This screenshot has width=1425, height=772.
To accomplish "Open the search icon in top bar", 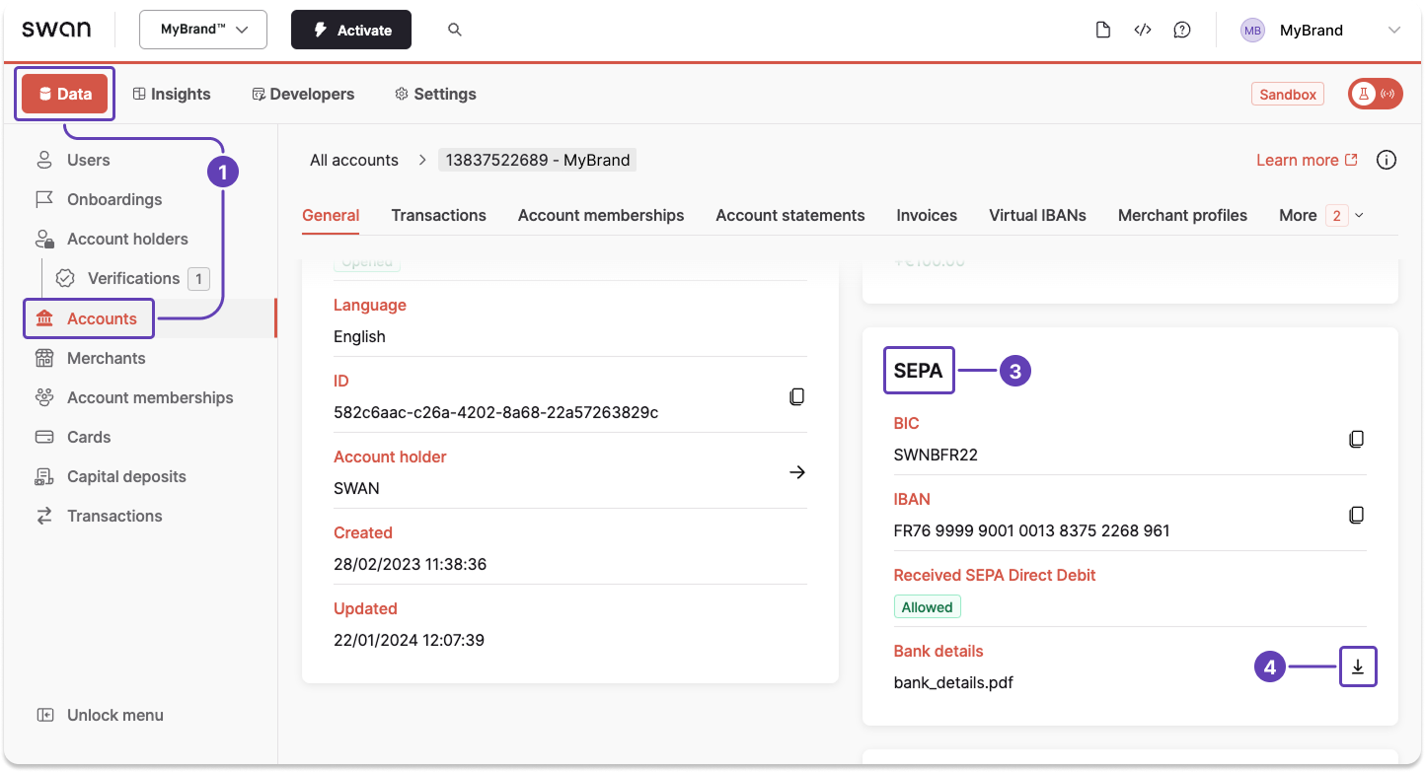I will point(455,30).
